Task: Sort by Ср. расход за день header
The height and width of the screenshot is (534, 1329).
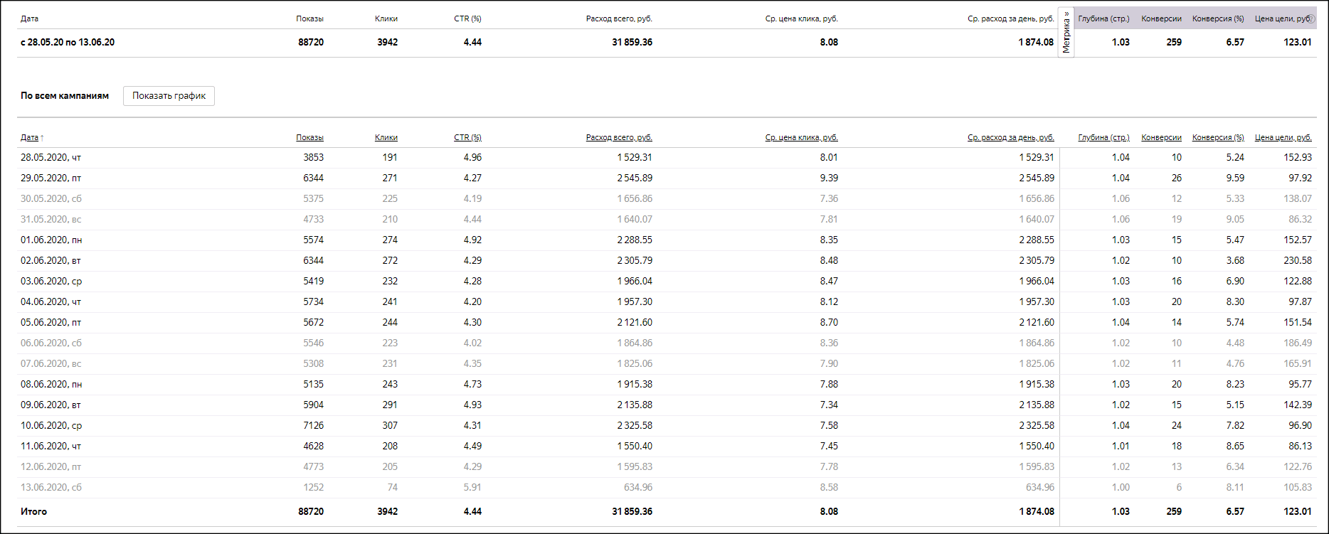Action: [1010, 137]
